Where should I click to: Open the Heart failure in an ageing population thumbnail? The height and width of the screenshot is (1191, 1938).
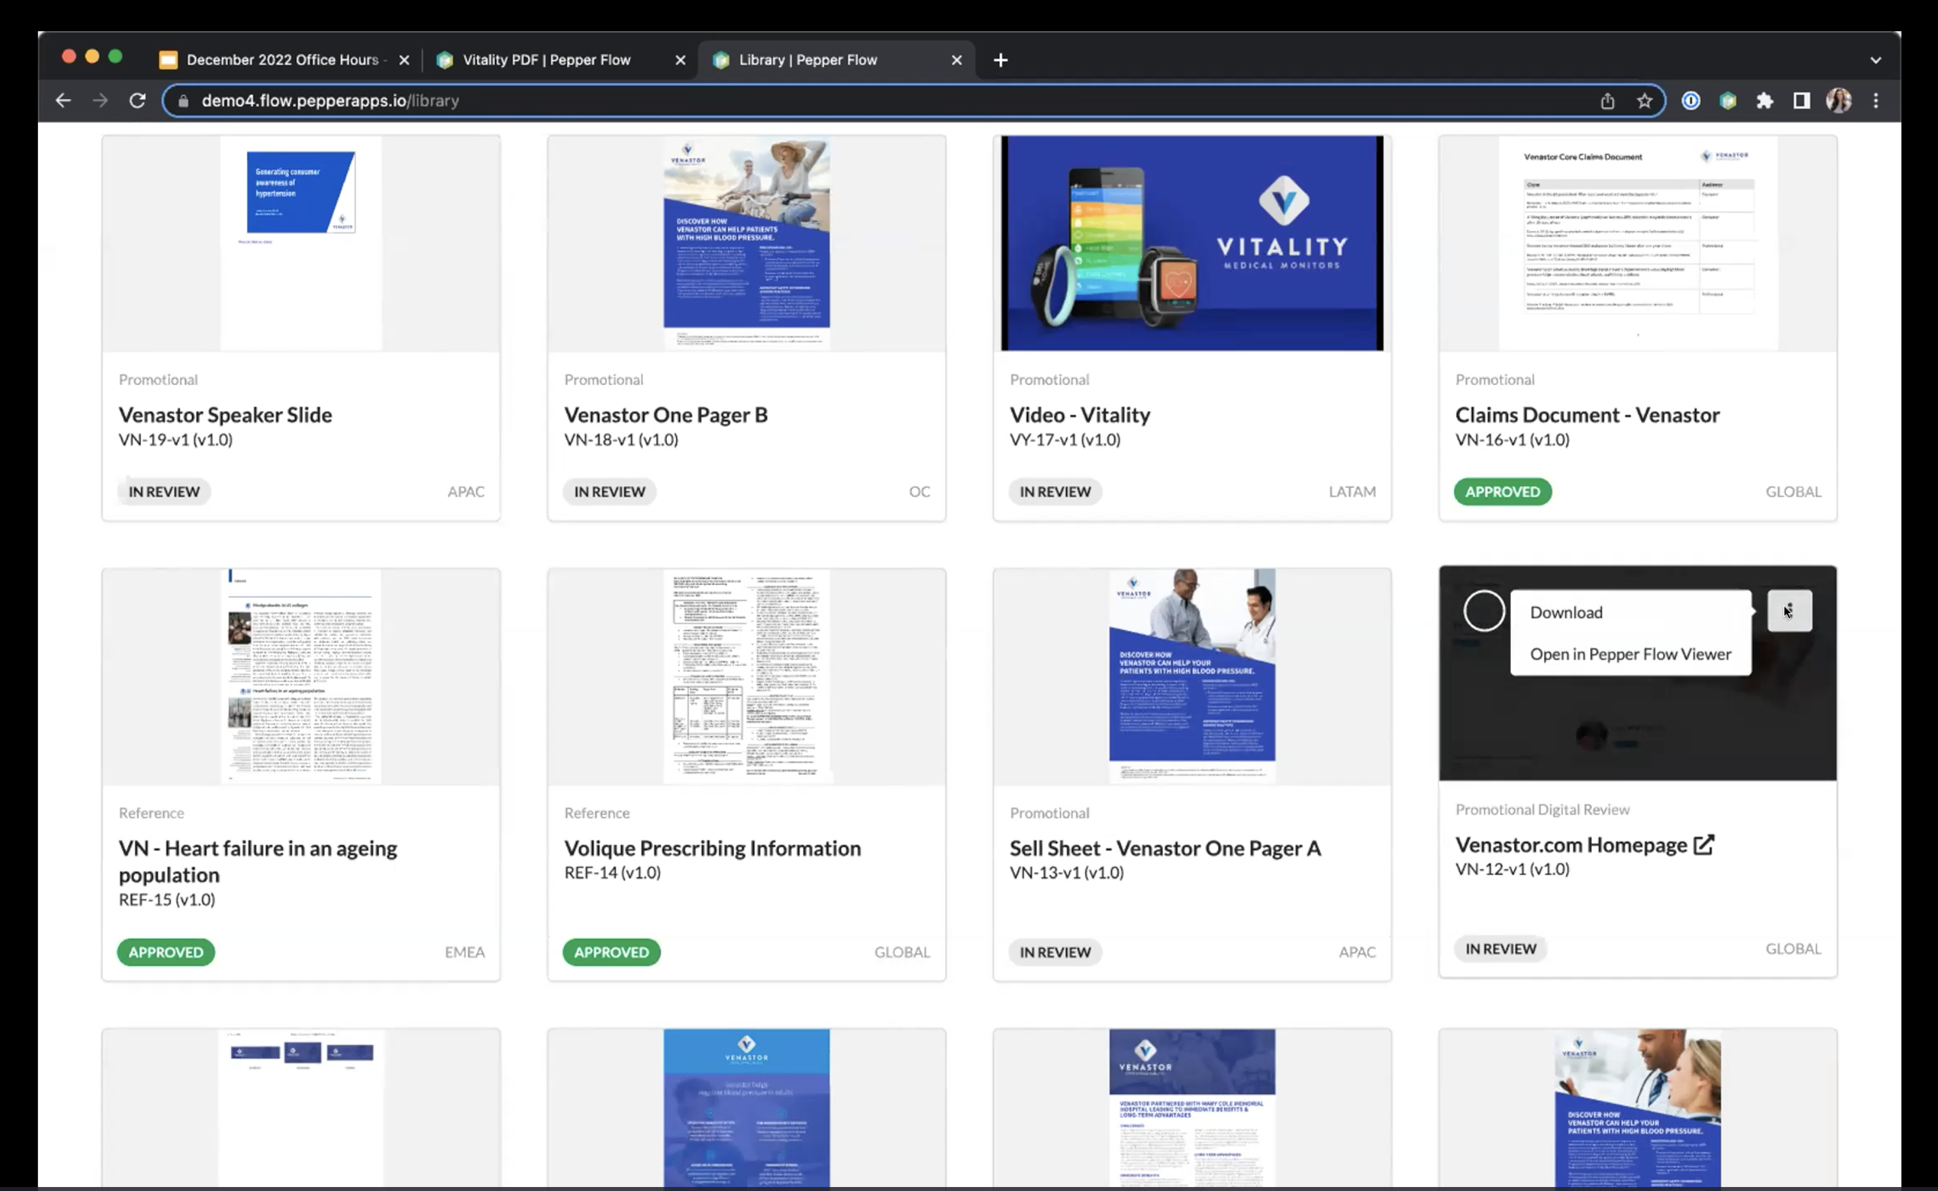[x=301, y=676]
